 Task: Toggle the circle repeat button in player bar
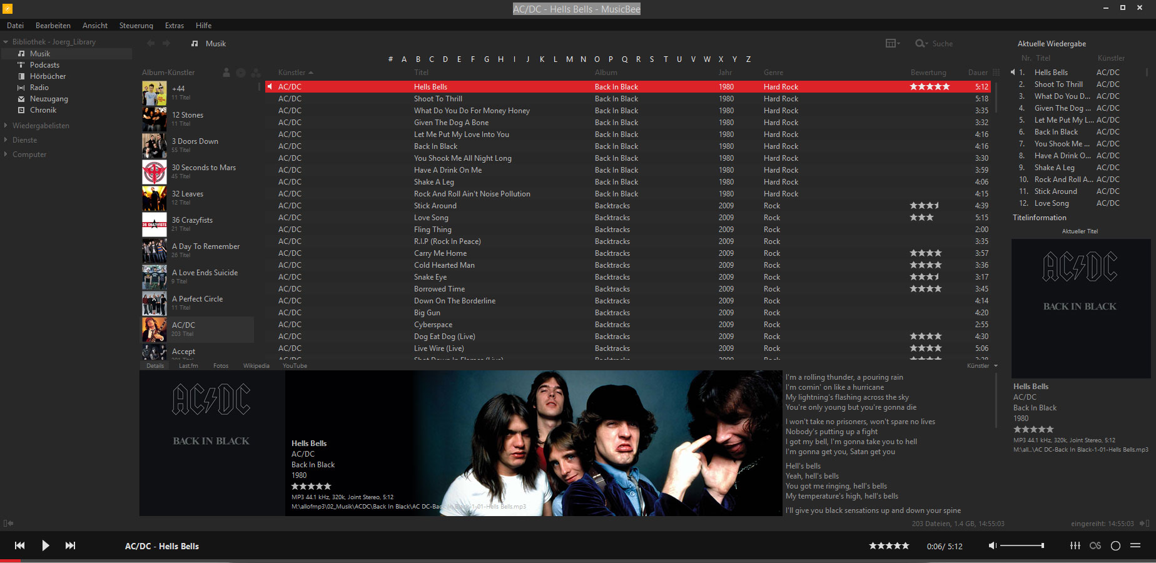(1115, 545)
